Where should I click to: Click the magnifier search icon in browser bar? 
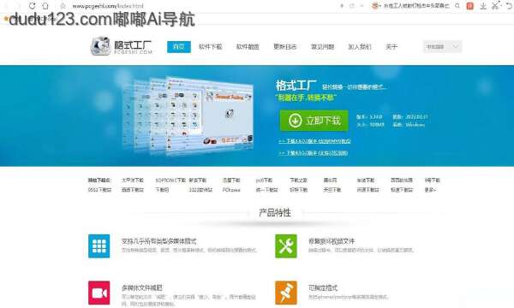pyautogui.click(x=457, y=6)
